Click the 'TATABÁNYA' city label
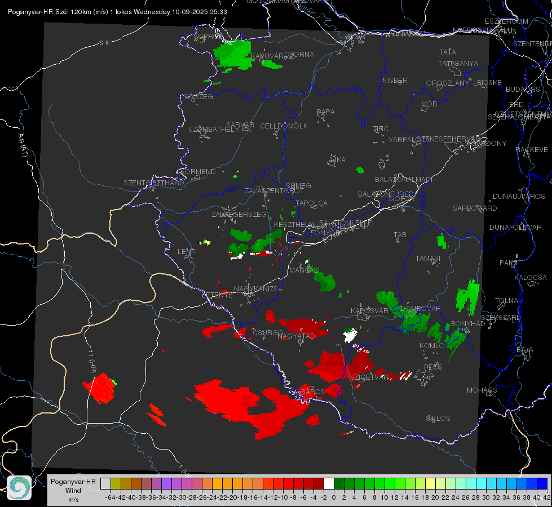The image size is (552, 507). click(458, 64)
